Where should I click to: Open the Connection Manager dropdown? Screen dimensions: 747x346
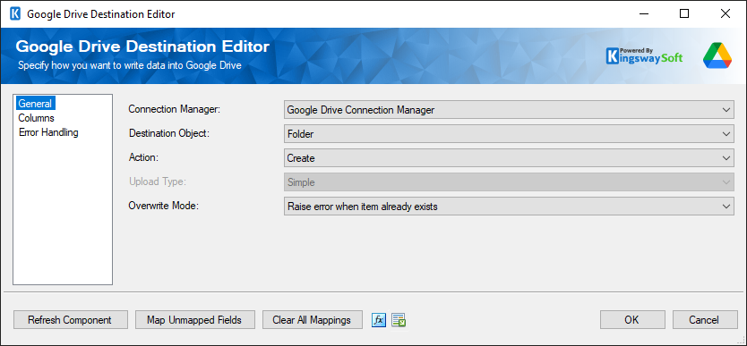point(509,110)
